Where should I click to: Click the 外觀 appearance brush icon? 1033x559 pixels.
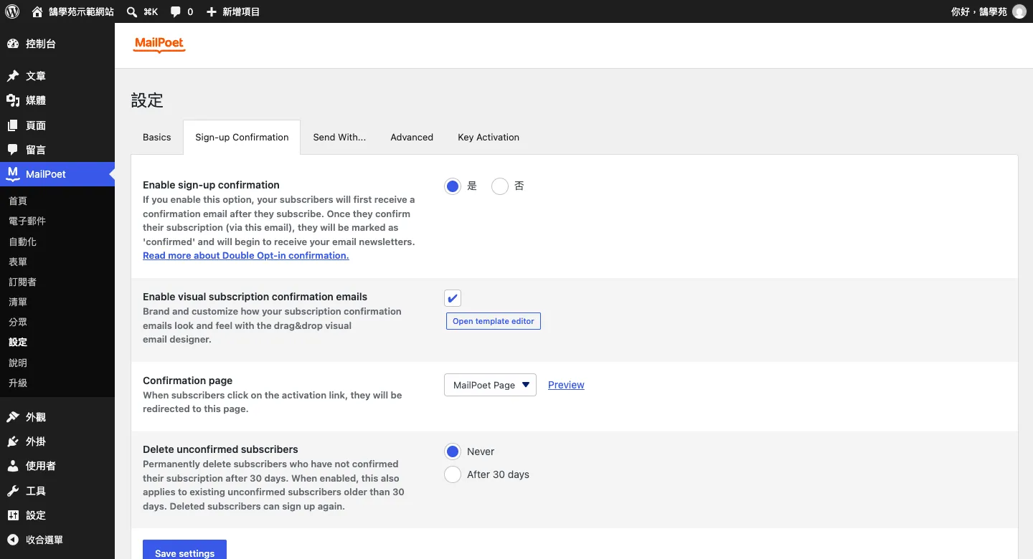pos(13,417)
